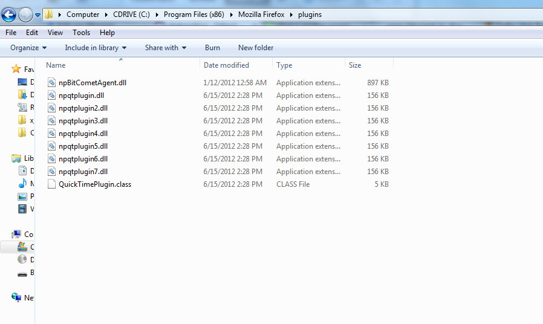This screenshot has height=324, width=543.
Task: Click the folder icon in address bar
Action: pyautogui.click(x=50, y=14)
